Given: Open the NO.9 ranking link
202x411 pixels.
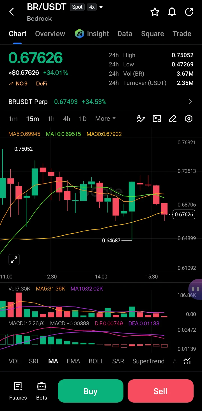Looking at the screenshot, I should pyautogui.click(x=19, y=83).
